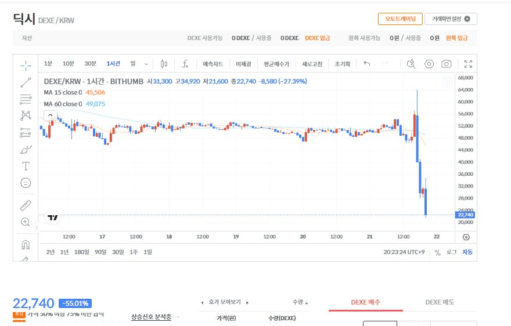Set chart range to 180일
The width and height of the screenshot is (511, 326).
(x=81, y=252)
